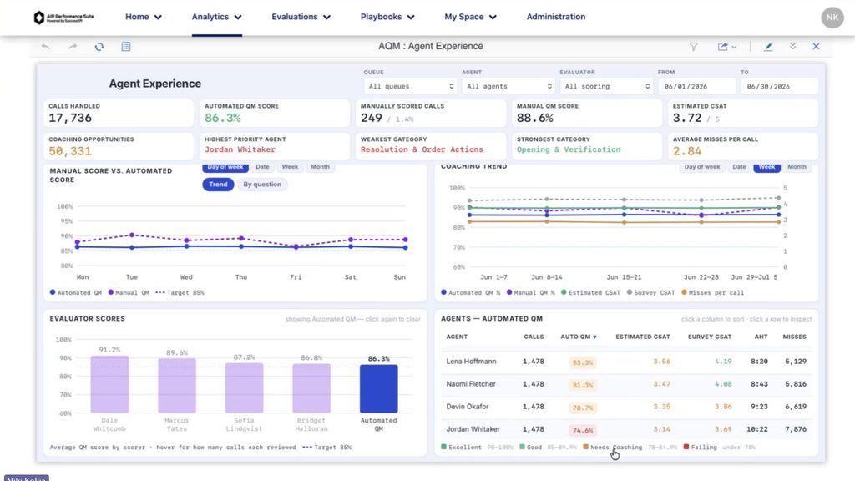The image size is (855, 481).
Task: Toggle Survey CSAT legend in Coaching Trend
Action: tap(650, 293)
